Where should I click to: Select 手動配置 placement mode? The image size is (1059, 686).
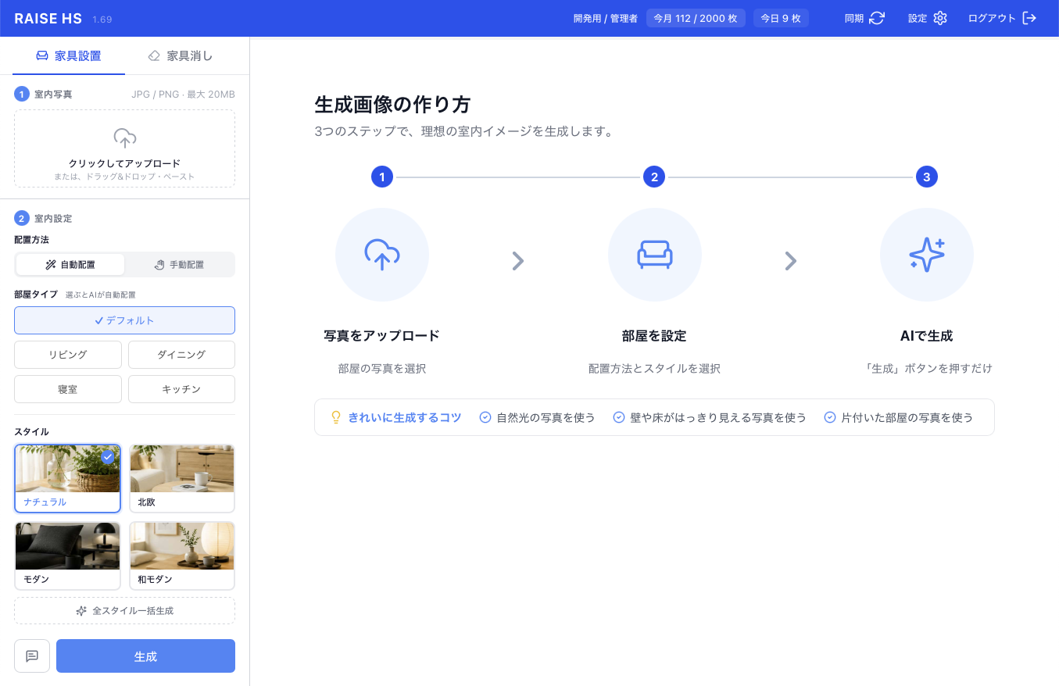[180, 265]
